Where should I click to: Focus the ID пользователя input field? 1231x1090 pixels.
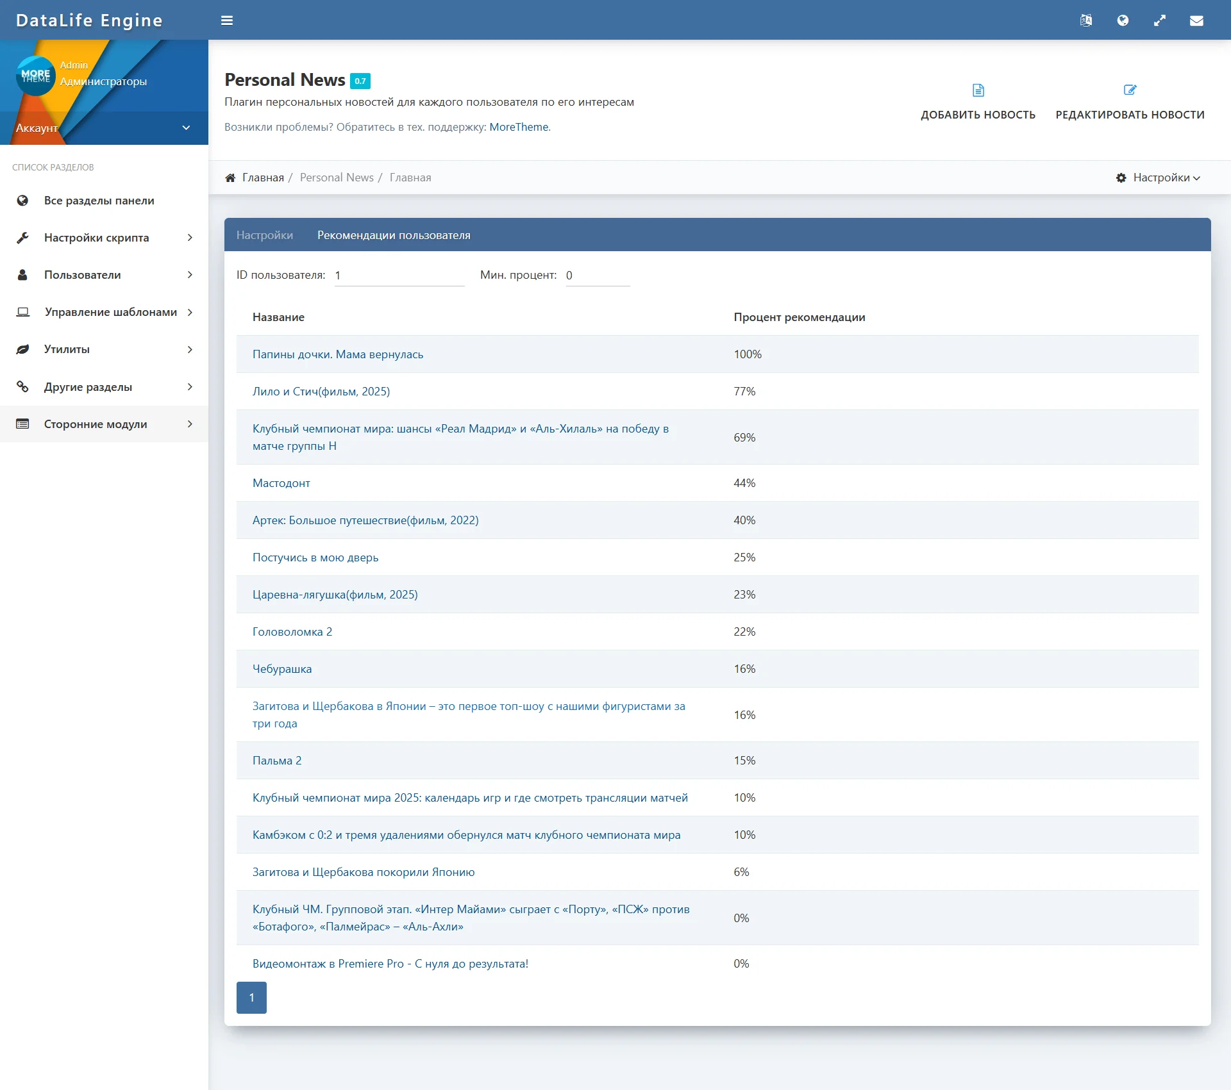pyautogui.click(x=399, y=276)
